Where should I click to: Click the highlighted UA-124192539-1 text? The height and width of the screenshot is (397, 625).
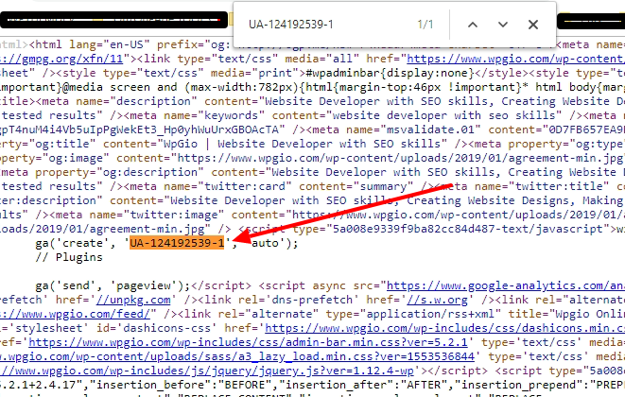[x=177, y=243]
